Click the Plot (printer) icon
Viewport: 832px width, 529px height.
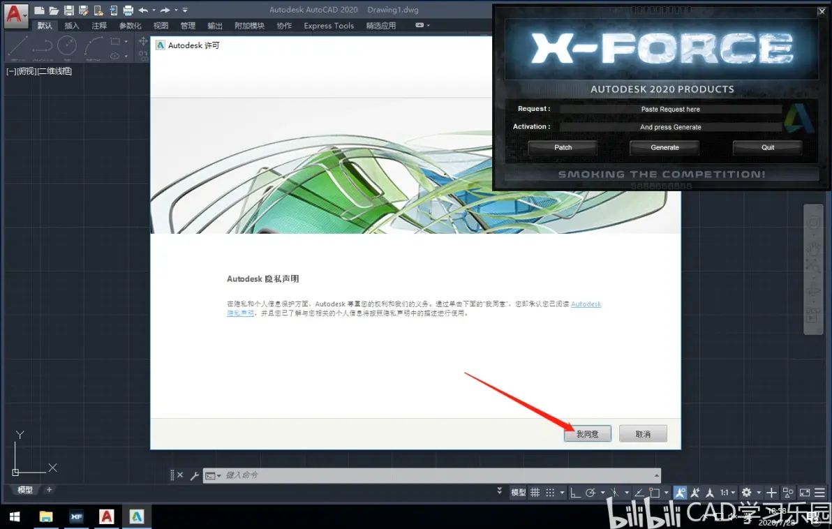pyautogui.click(x=128, y=10)
